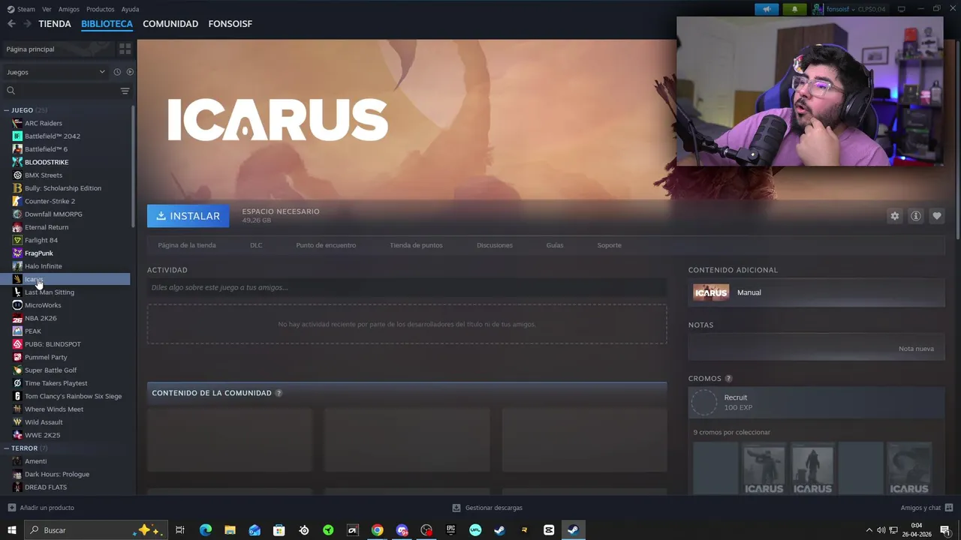Open the Recruit 100 EXP badge
This screenshot has height=540, width=961.
click(x=816, y=403)
